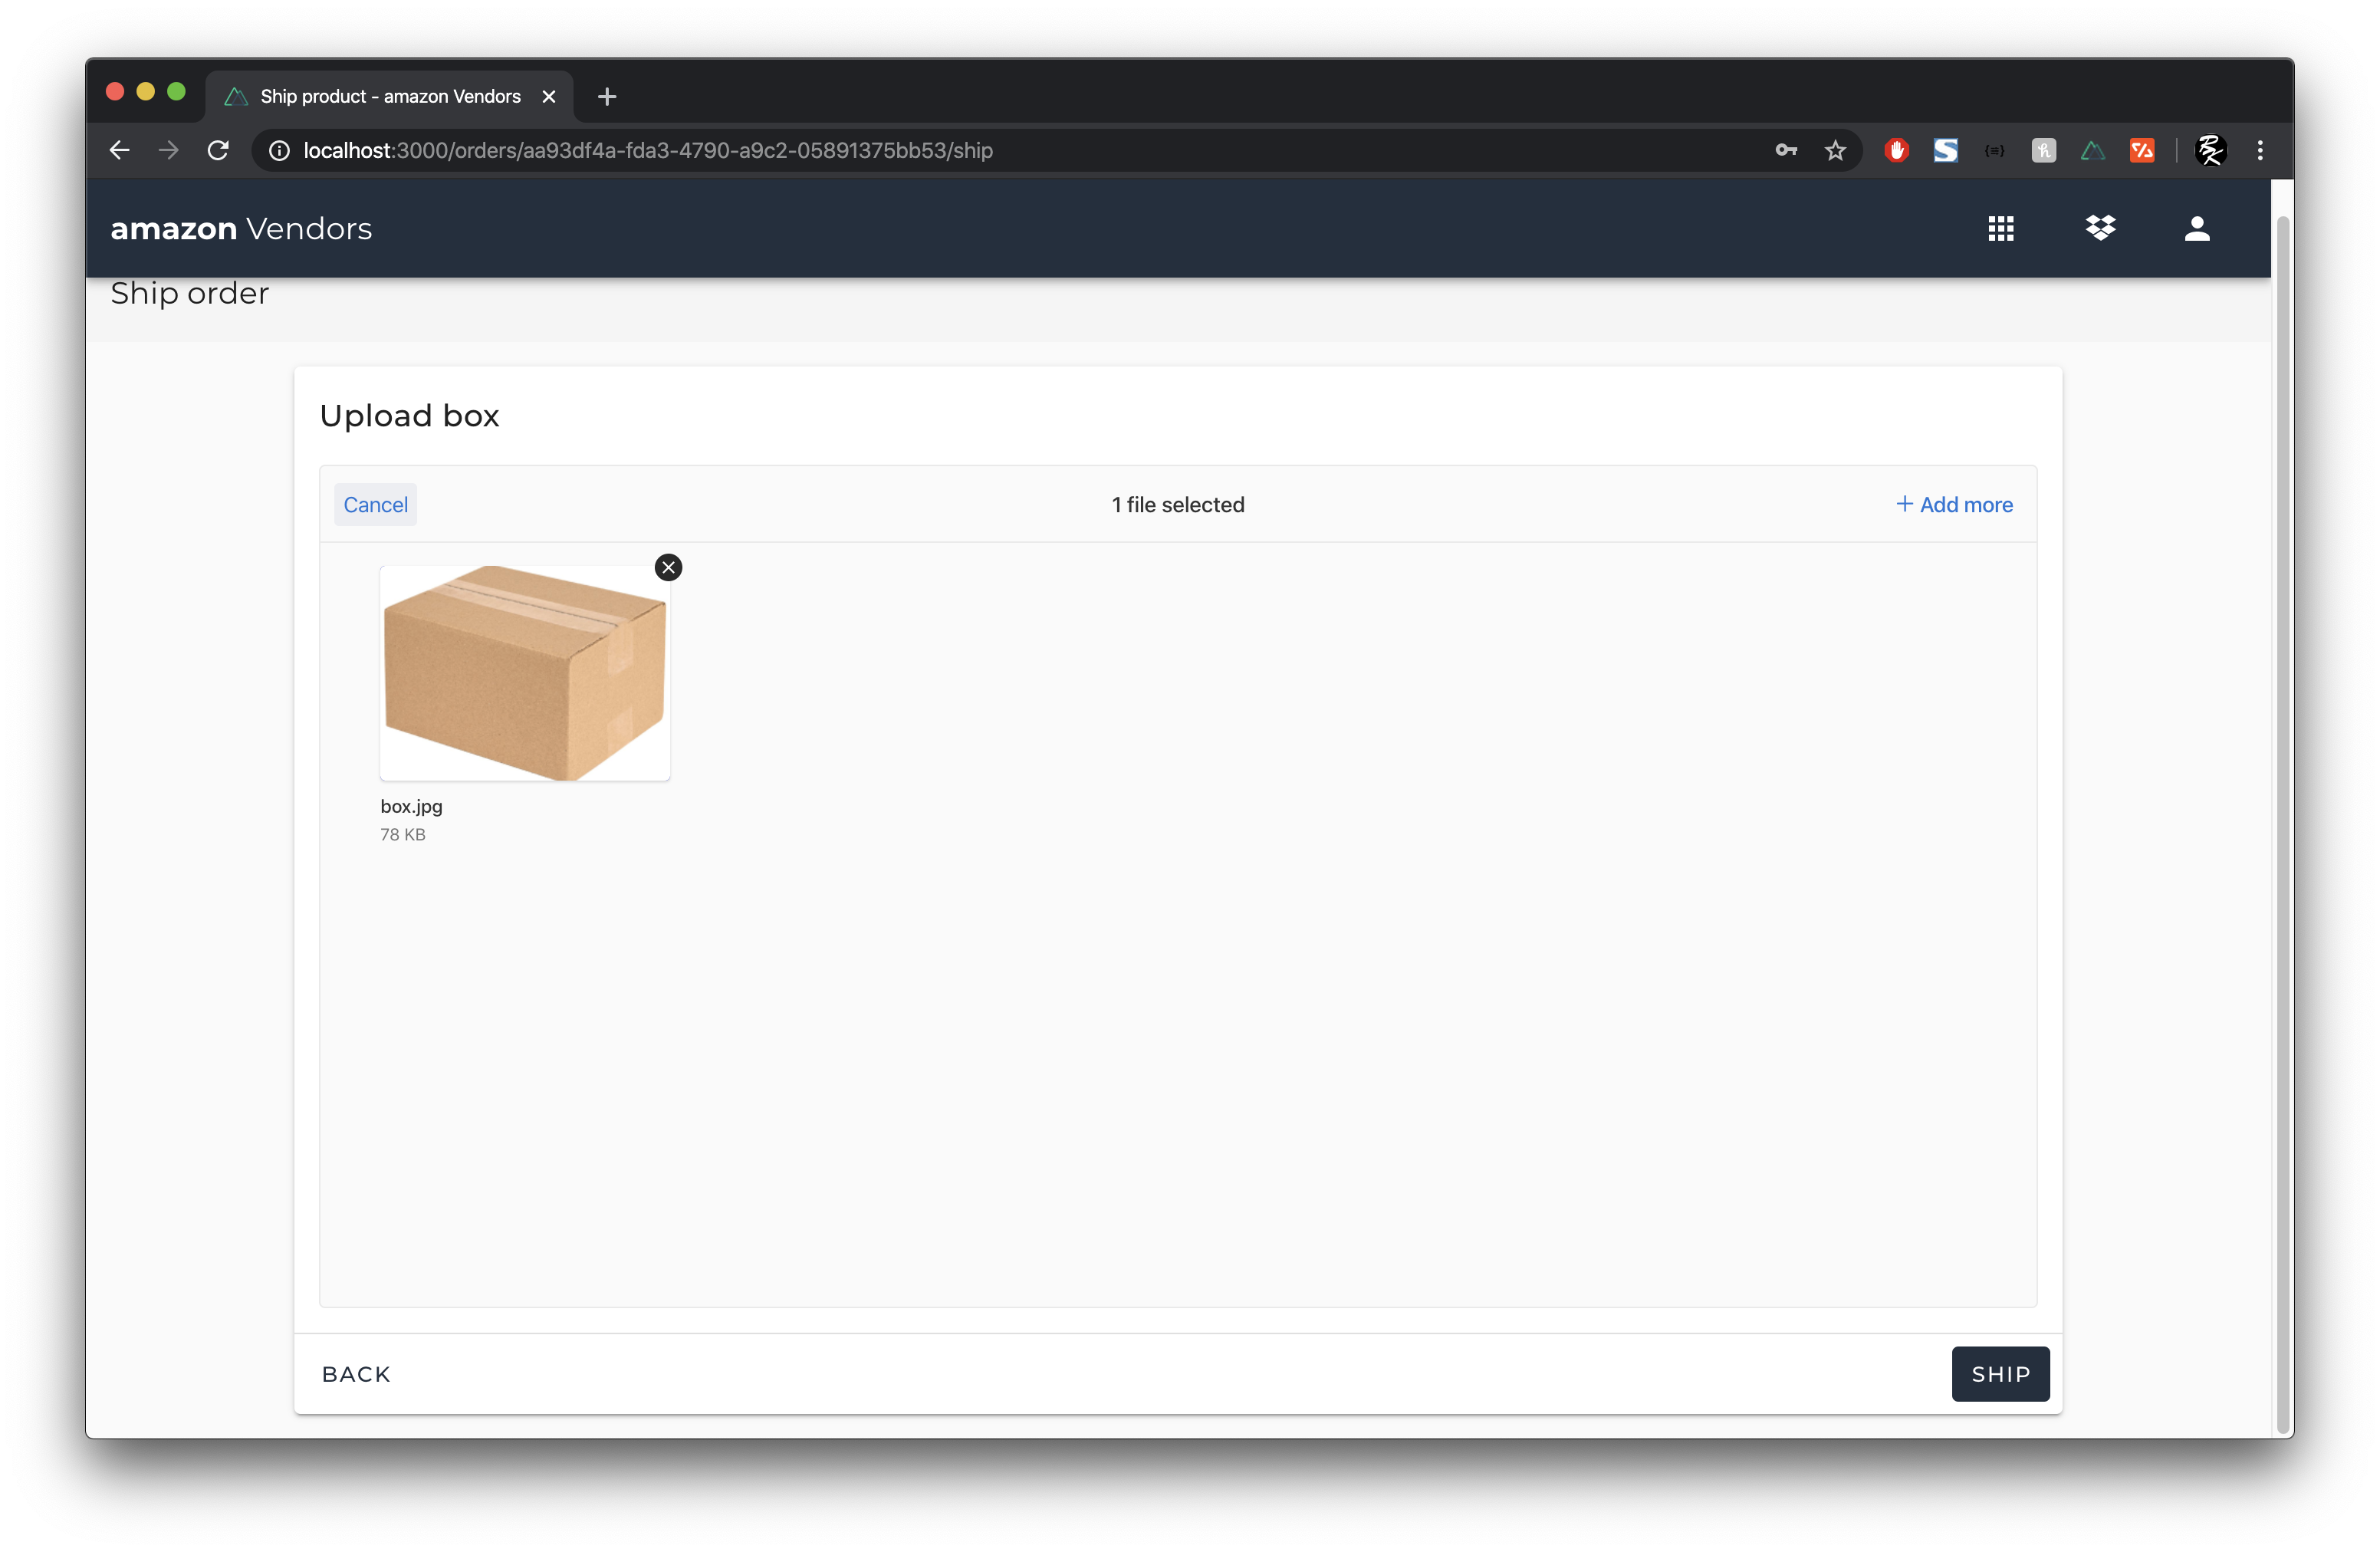Click the BACK button
Image resolution: width=2380 pixels, height=1552 pixels.
pyautogui.click(x=356, y=1374)
